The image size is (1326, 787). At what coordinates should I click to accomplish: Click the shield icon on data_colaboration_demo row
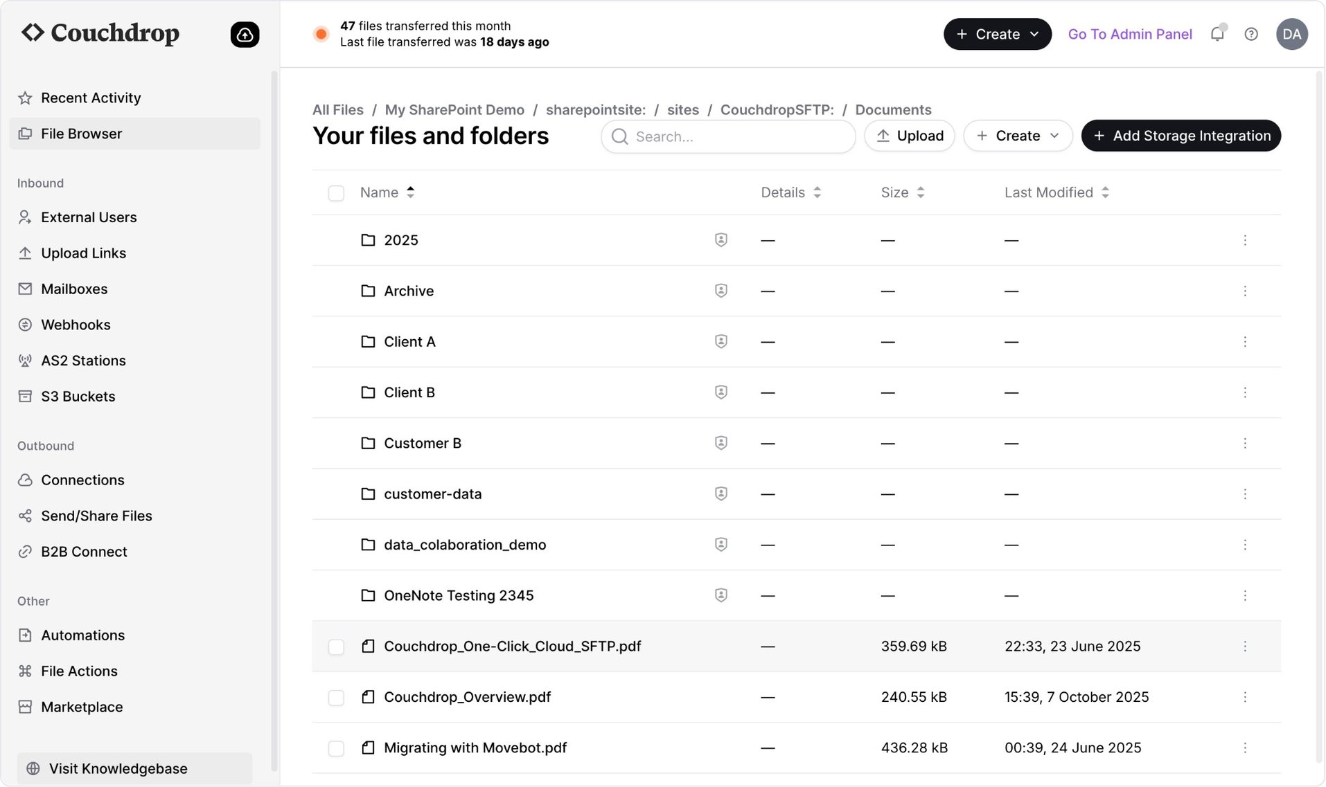[x=721, y=545]
